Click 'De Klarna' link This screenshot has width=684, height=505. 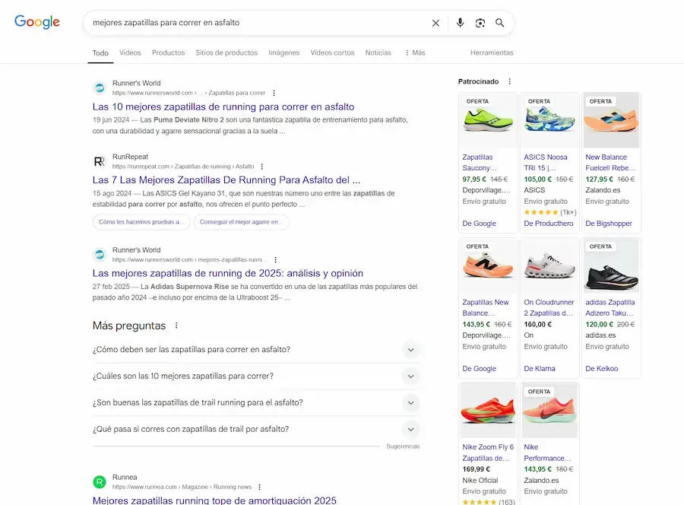(539, 369)
